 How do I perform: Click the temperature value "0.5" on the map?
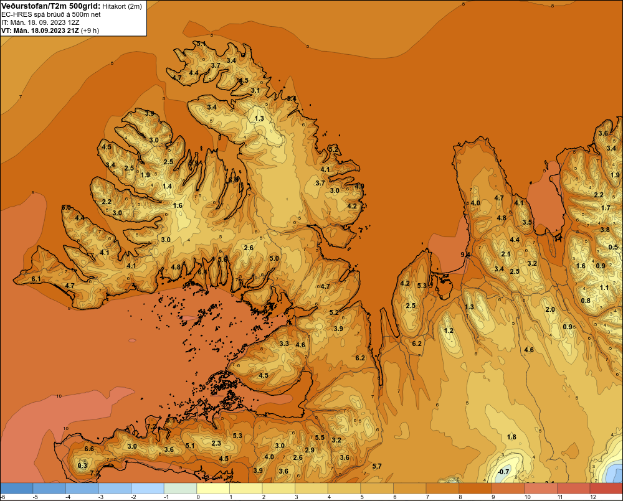[x=614, y=247]
